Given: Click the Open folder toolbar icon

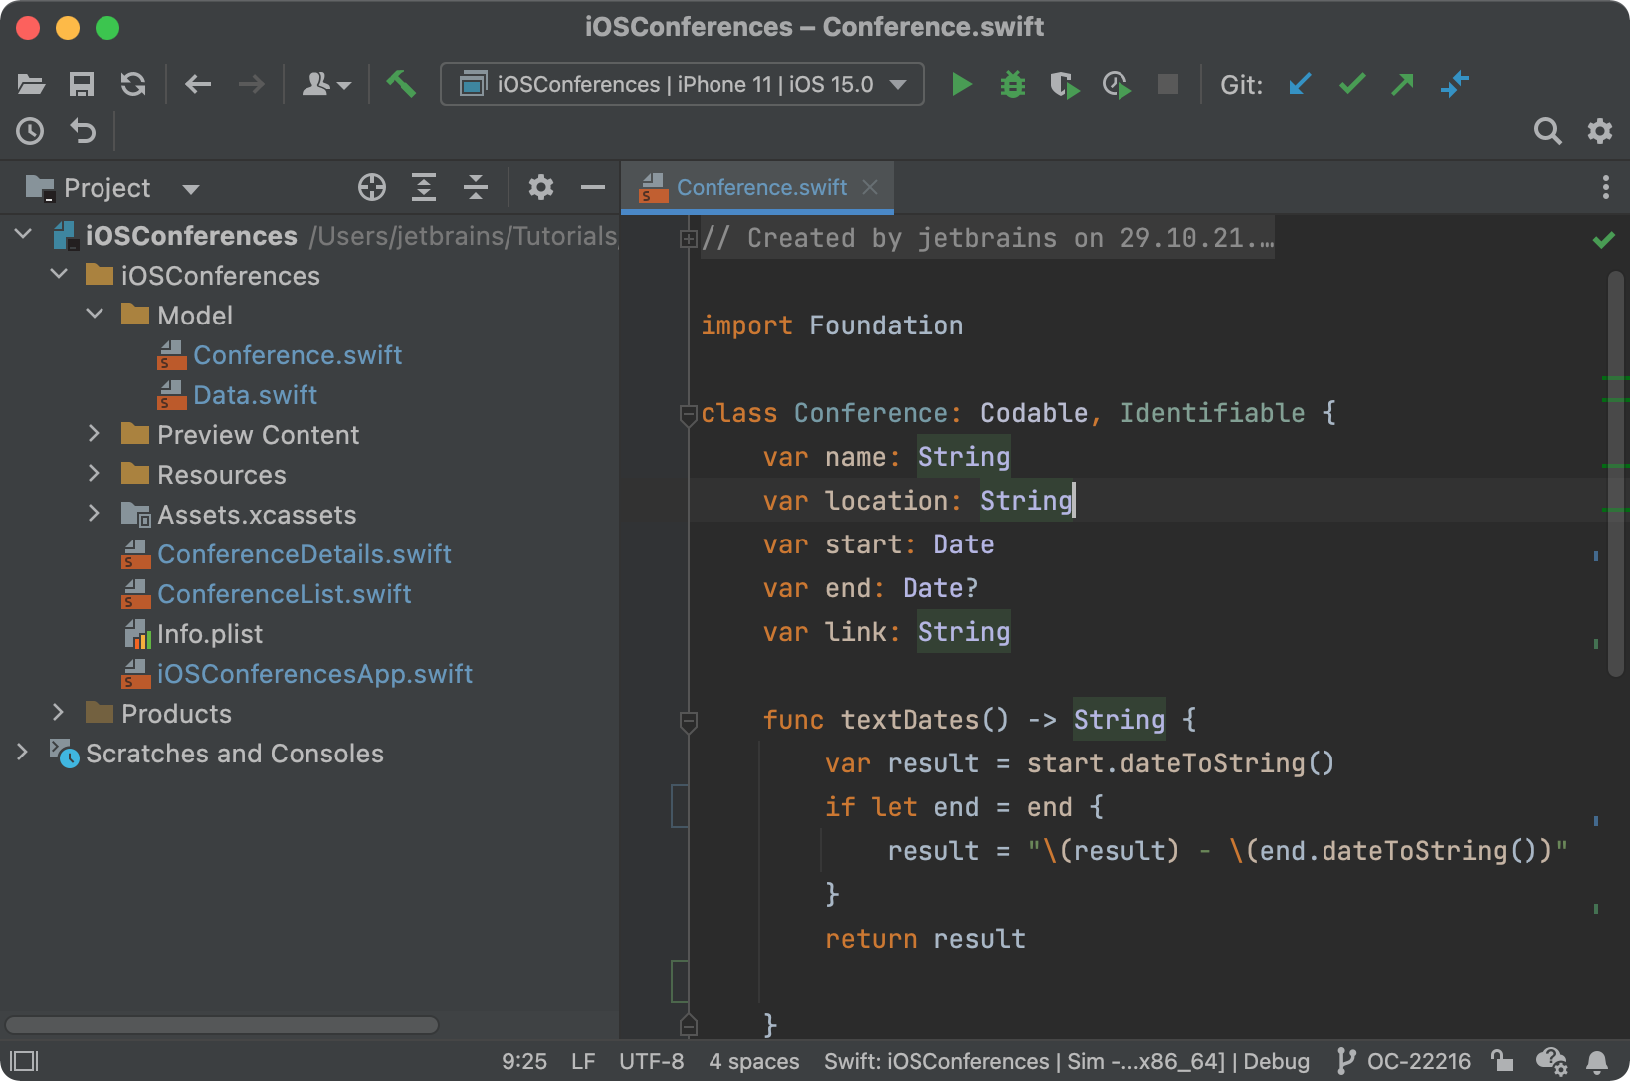Looking at the screenshot, I should click(31, 84).
